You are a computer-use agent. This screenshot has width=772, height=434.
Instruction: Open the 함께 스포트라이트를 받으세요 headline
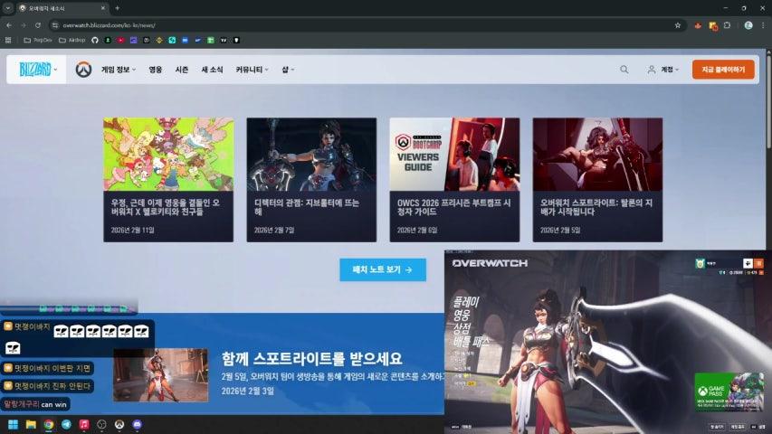pyautogui.click(x=311, y=359)
